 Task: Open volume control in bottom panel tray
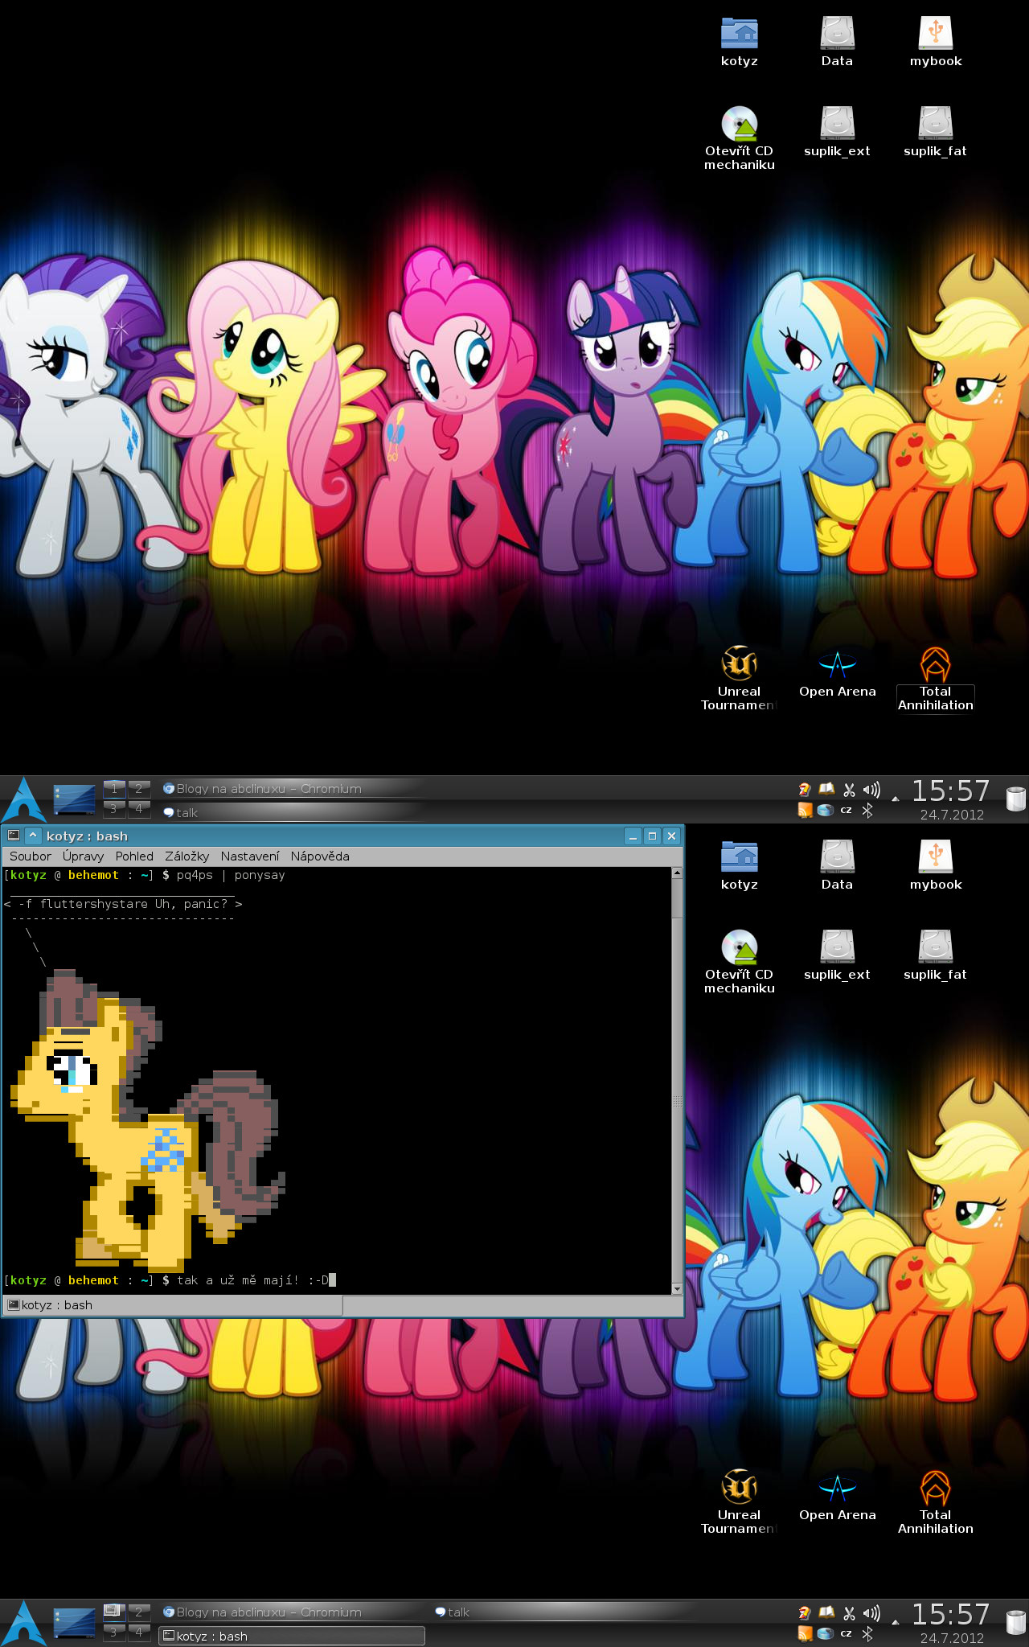coord(871,1613)
